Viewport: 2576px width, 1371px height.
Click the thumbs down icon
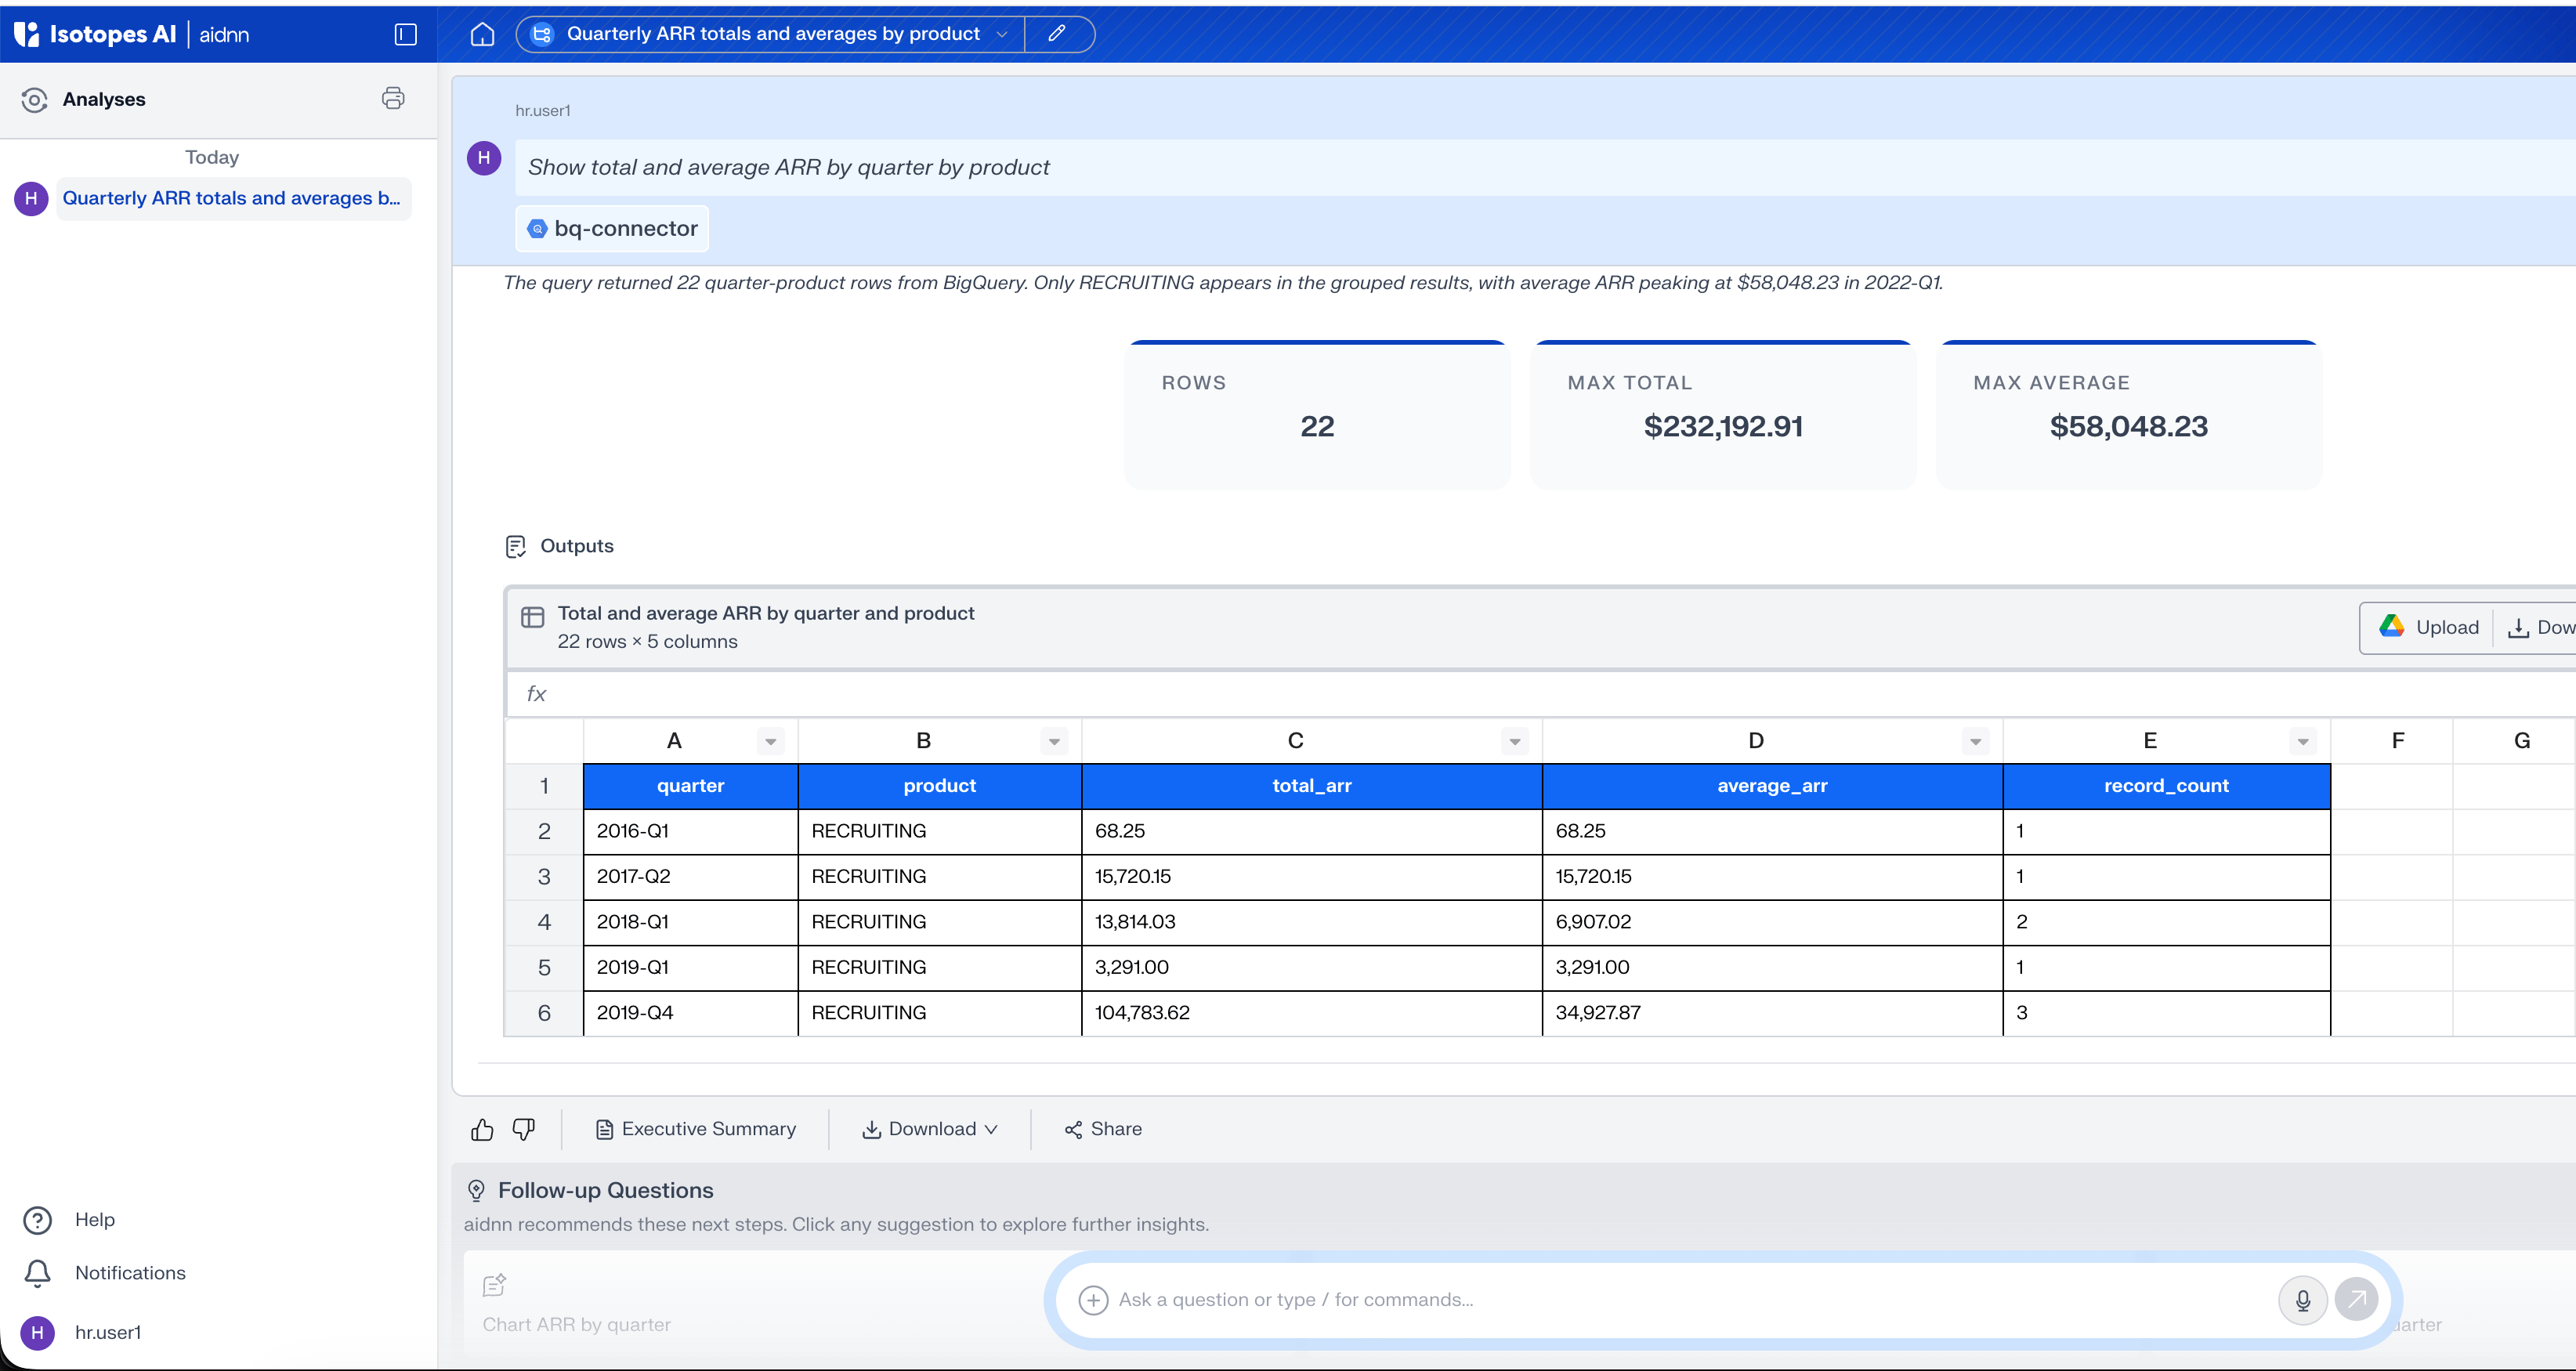point(524,1130)
